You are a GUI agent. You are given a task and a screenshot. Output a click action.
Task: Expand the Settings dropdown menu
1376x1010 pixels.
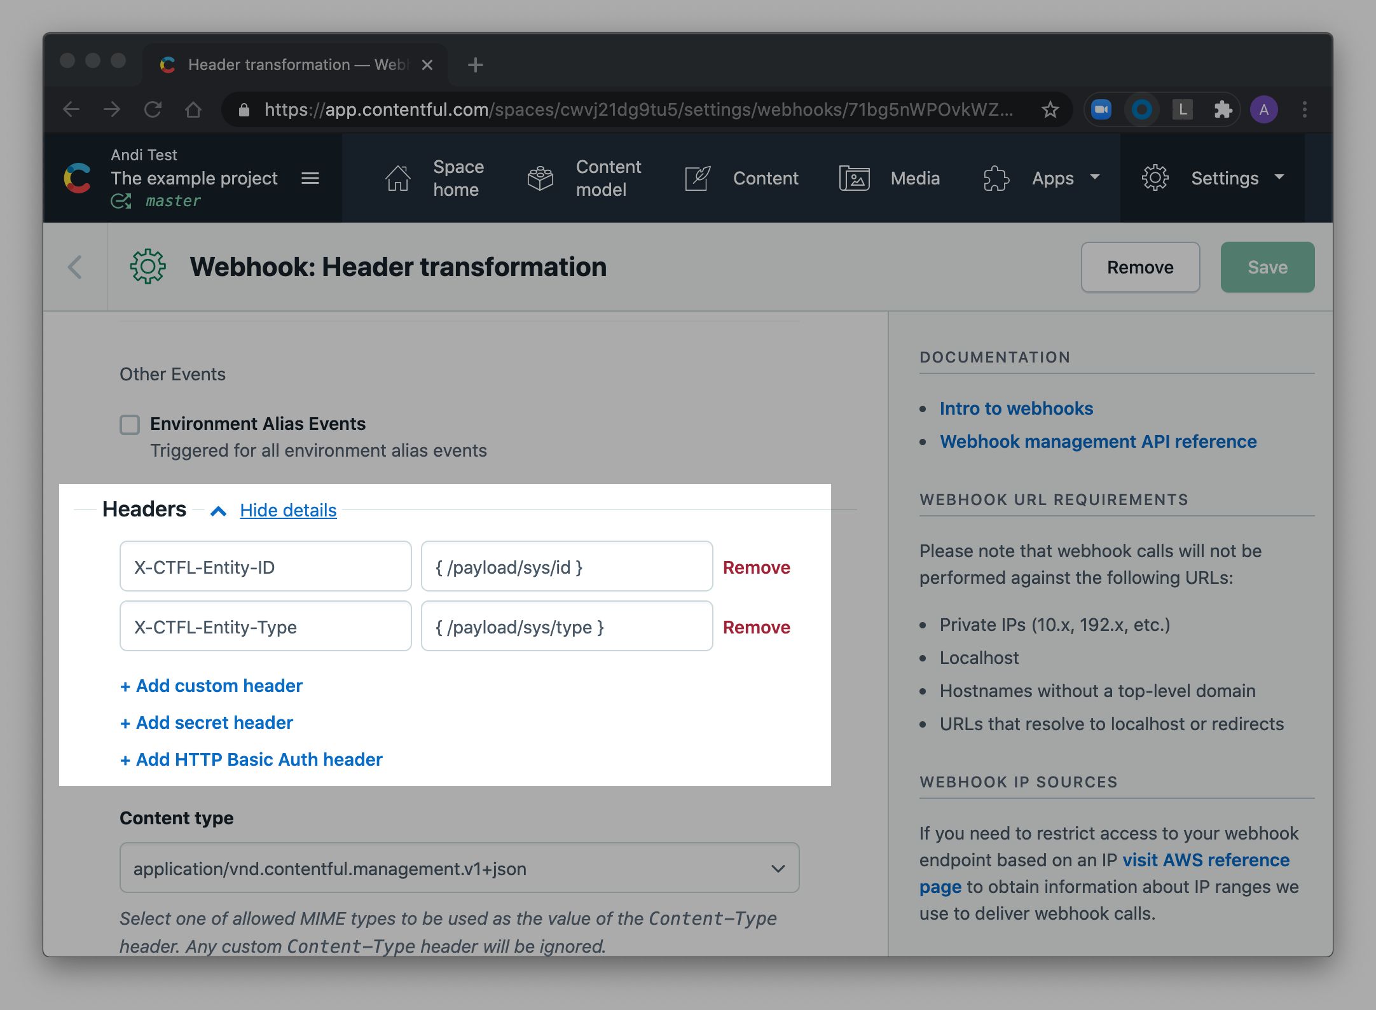[x=1224, y=178]
